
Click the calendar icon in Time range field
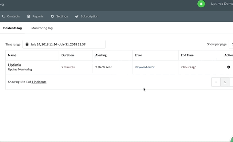pos(27,44)
